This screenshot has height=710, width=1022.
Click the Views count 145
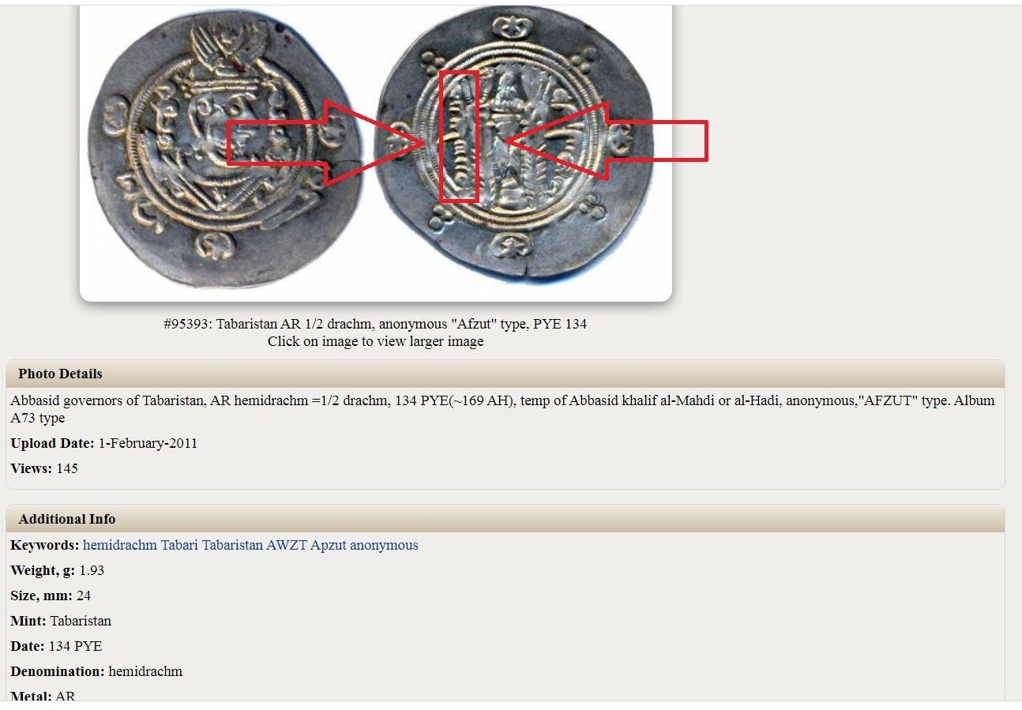[x=67, y=468]
